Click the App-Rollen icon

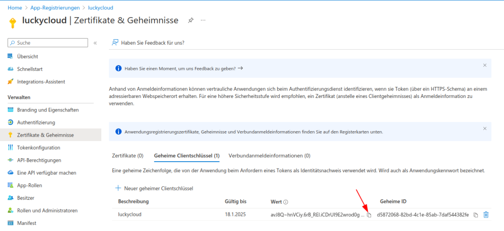click(10, 185)
